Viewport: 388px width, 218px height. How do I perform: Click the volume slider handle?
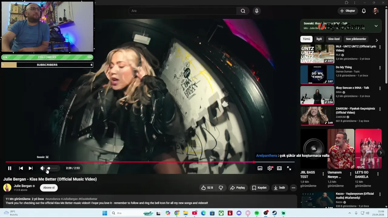click(x=48, y=168)
